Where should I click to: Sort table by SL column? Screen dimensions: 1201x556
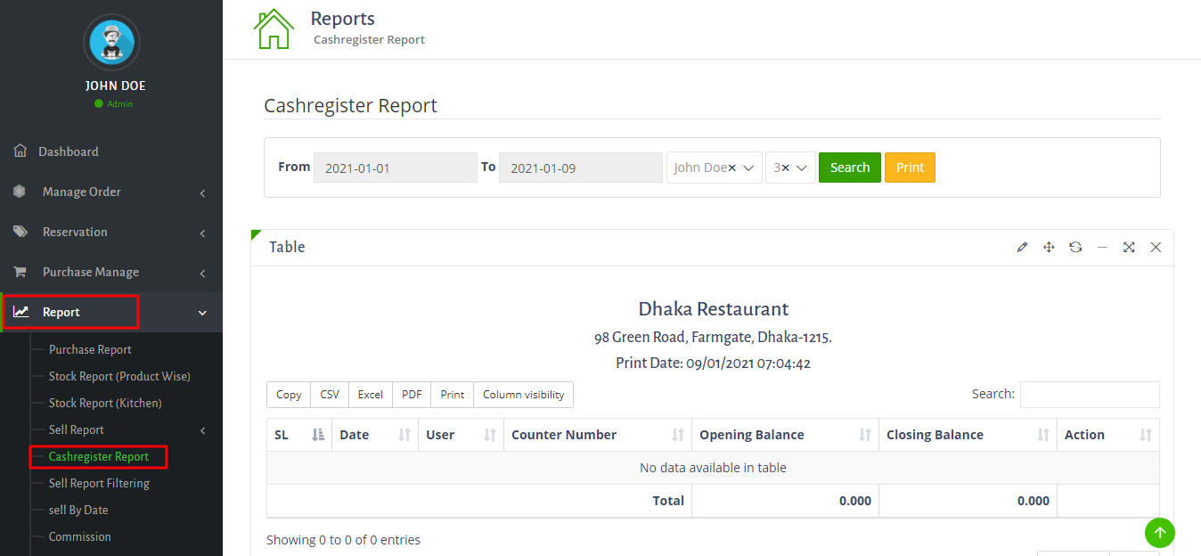click(298, 435)
